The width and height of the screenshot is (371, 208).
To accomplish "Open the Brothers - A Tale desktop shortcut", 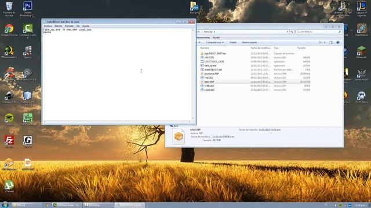I will point(343,9).
